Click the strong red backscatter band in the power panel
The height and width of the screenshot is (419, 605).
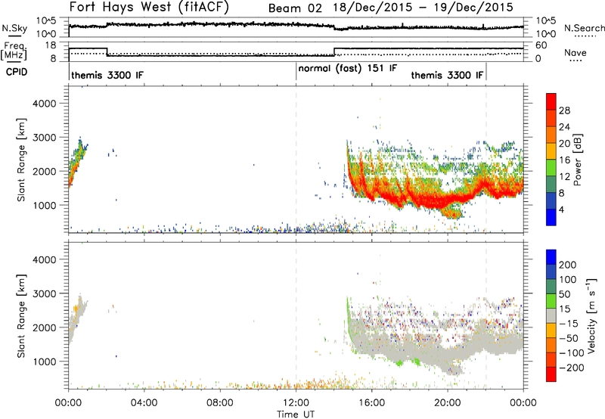[436, 200]
